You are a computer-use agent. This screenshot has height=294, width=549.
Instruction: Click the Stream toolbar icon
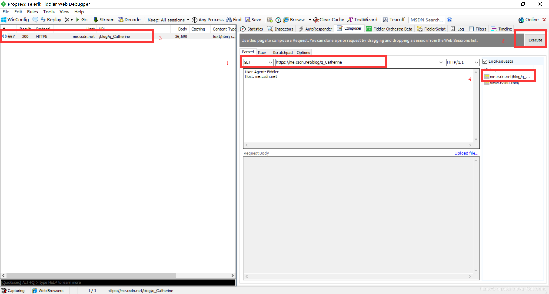tap(104, 19)
